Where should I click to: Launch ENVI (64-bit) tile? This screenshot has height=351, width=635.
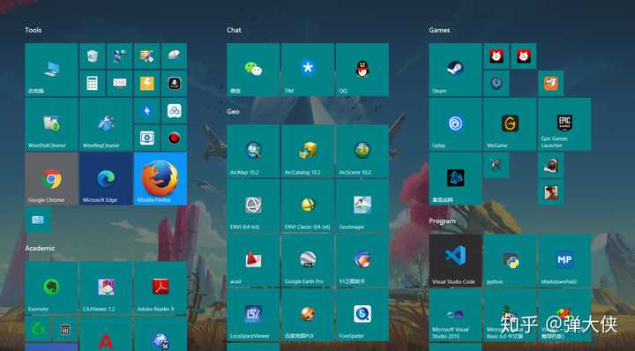[253, 205]
